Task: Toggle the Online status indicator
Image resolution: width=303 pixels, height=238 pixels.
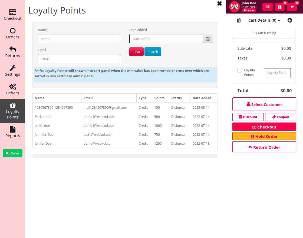Action: click(12, 153)
